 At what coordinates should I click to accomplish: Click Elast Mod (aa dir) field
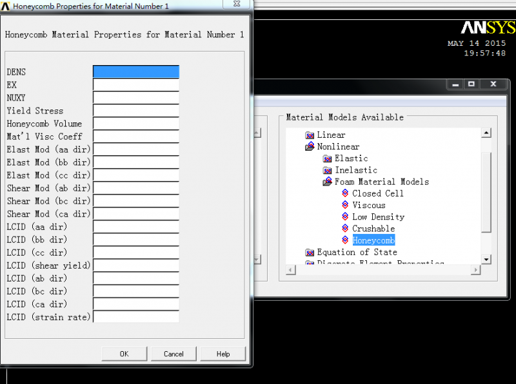click(x=136, y=149)
